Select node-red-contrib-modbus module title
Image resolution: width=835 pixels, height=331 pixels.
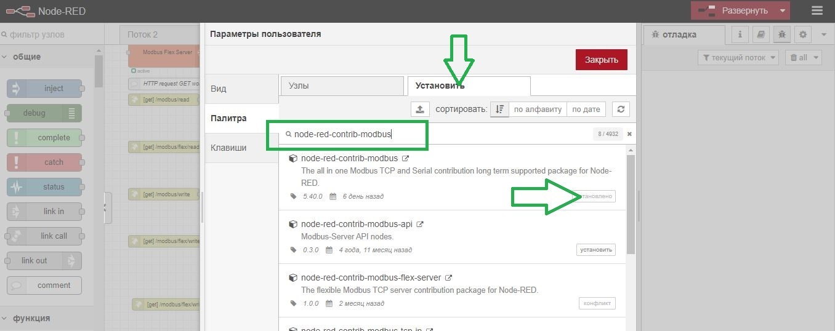(349, 158)
